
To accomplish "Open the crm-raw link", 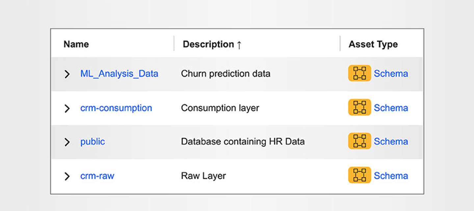I will (97, 176).
